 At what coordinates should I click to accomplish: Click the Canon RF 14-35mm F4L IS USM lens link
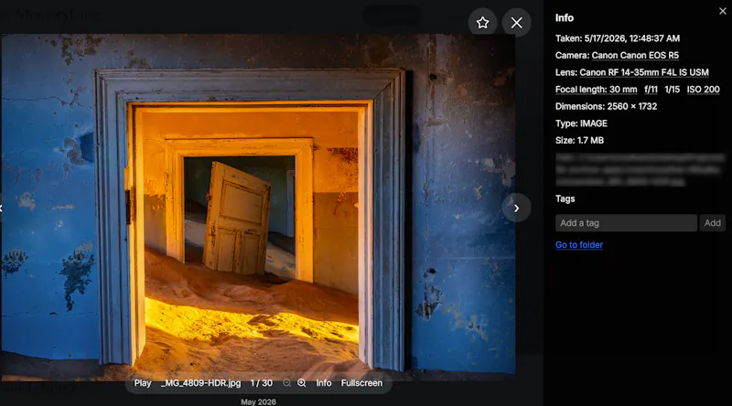point(644,72)
